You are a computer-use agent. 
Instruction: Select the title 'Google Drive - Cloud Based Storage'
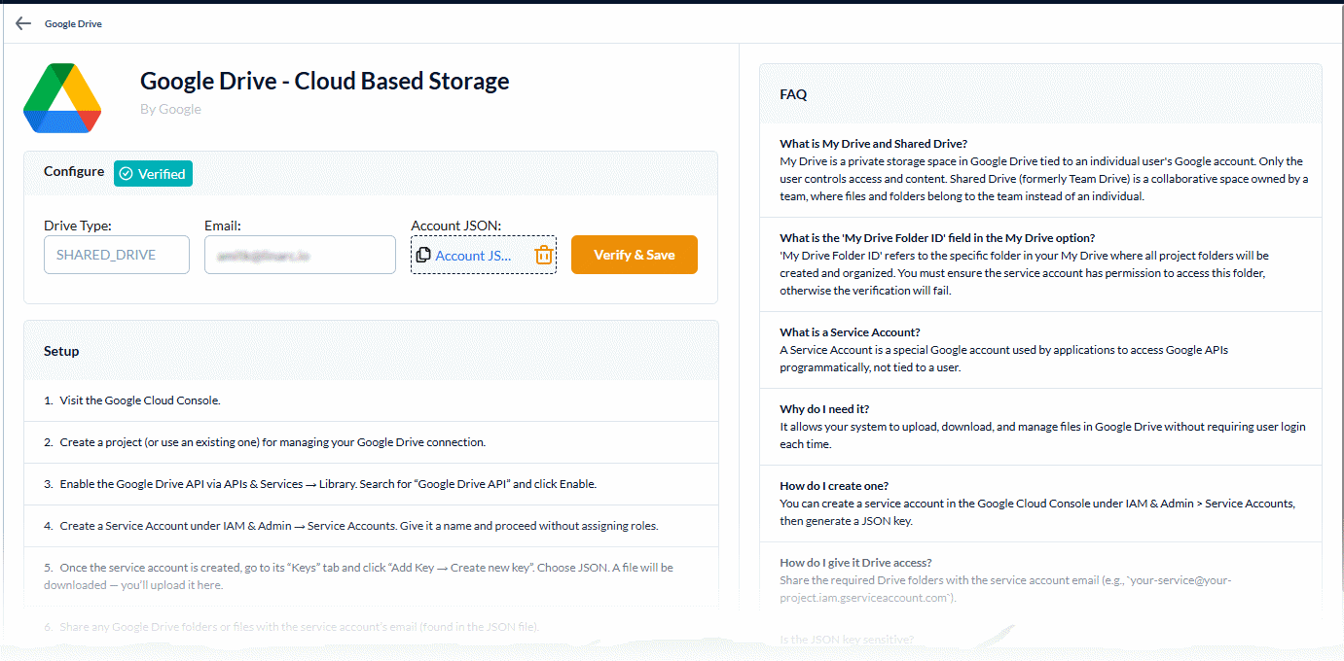[325, 81]
